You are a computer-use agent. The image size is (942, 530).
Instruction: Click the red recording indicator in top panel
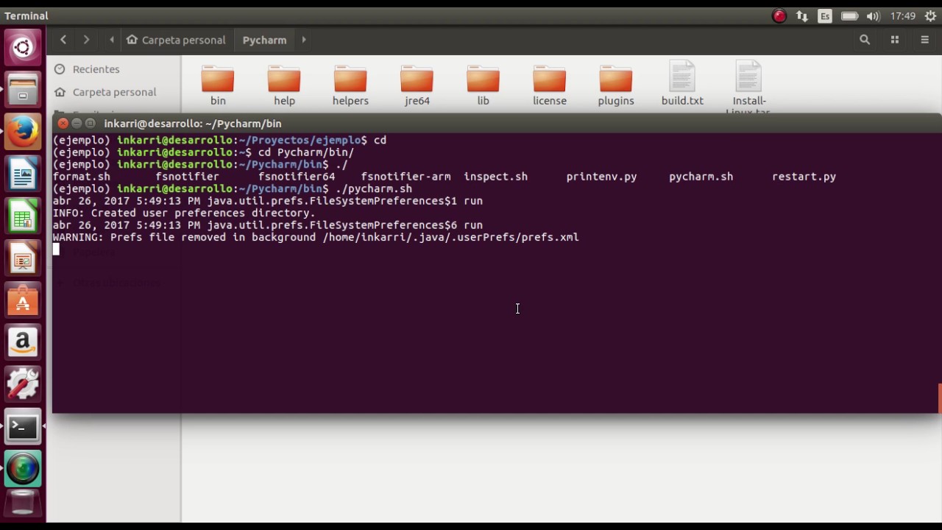pos(779,15)
